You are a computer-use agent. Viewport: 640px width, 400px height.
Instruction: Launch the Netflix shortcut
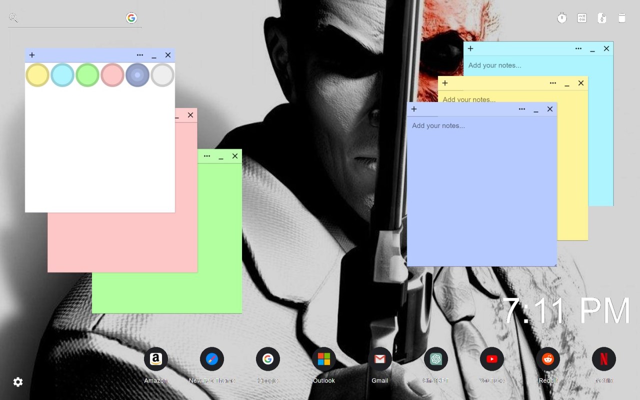(604, 359)
